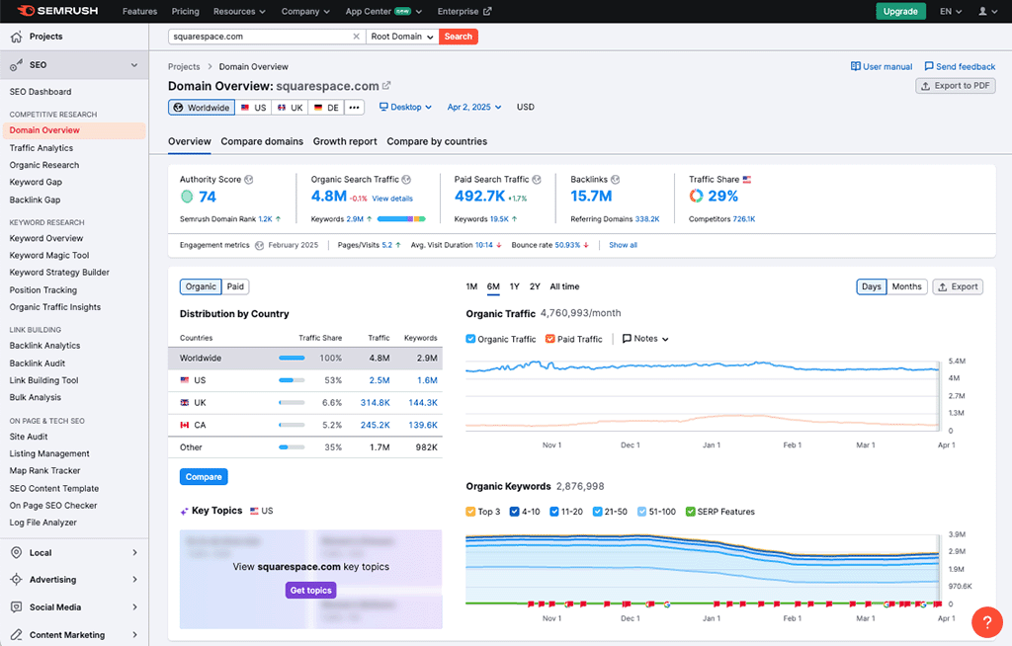Open the Projects home icon
This screenshot has width=1012, height=646.
point(16,37)
